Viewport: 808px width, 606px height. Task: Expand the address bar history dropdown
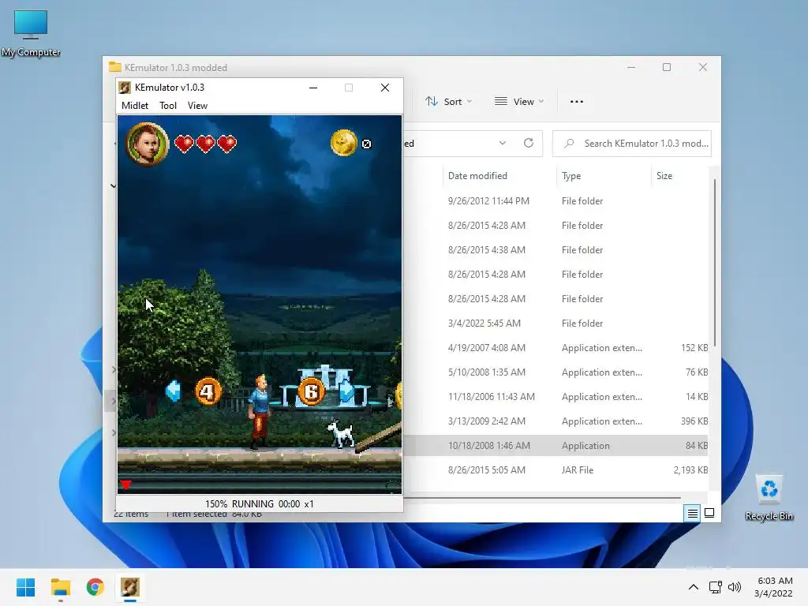coord(503,144)
